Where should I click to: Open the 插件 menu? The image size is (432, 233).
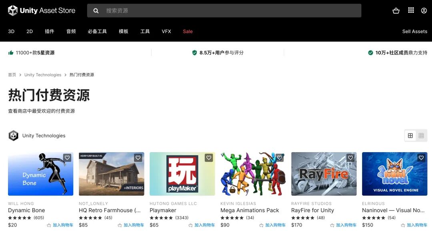50,32
